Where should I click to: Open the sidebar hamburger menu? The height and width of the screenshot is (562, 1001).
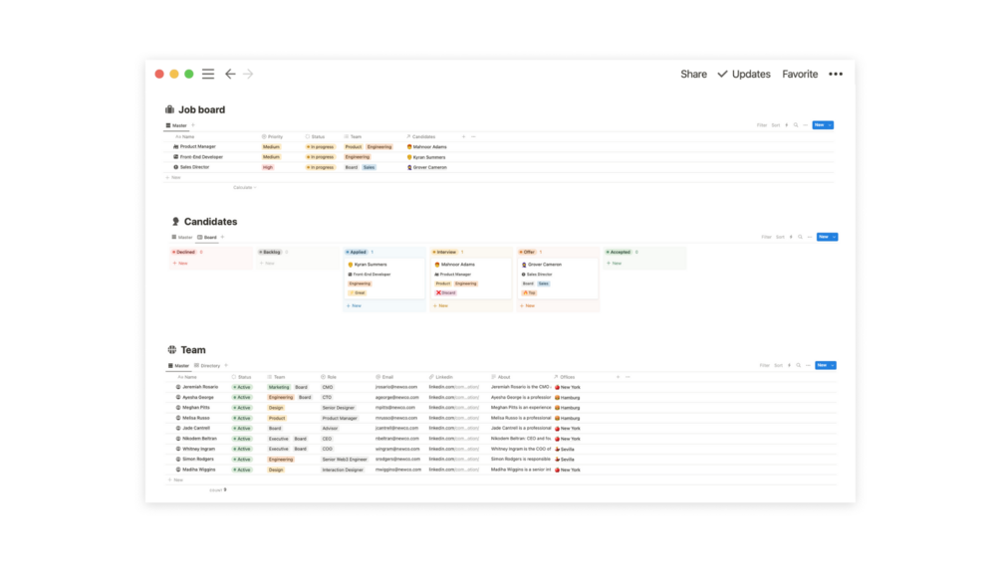point(208,74)
